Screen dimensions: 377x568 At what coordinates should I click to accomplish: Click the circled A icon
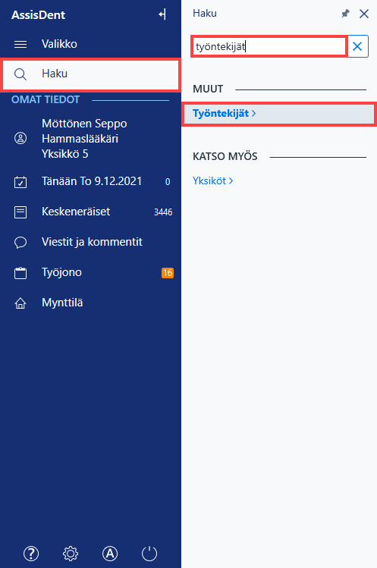click(110, 553)
